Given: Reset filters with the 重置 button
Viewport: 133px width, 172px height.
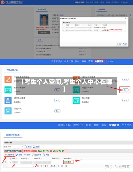Looking at the screenshot, I should 36,147.
